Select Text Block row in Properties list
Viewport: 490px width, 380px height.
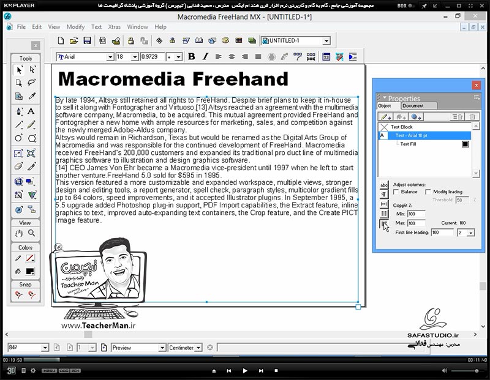424,127
